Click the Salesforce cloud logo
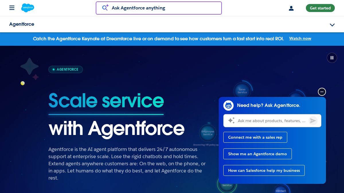Viewport: 344px width, 193px height. pos(28,8)
